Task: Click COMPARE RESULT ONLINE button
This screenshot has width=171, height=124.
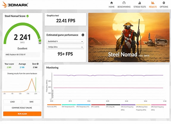Action: pyautogui.click(x=22, y=108)
